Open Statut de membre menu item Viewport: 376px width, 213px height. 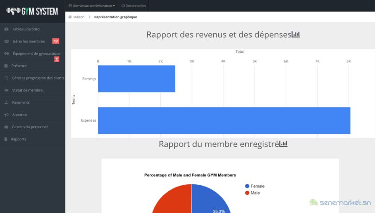(x=32, y=90)
